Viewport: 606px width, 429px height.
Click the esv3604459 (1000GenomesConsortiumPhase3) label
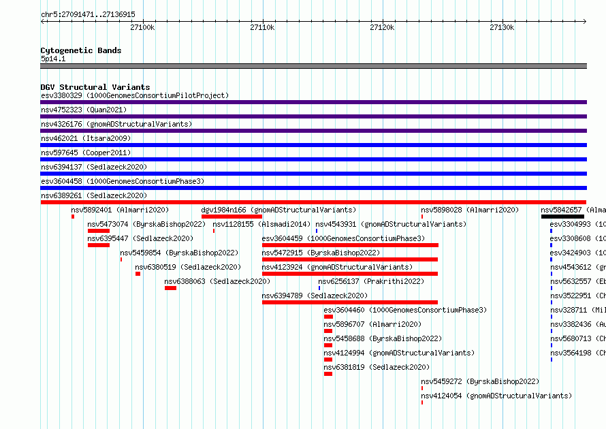point(343,238)
